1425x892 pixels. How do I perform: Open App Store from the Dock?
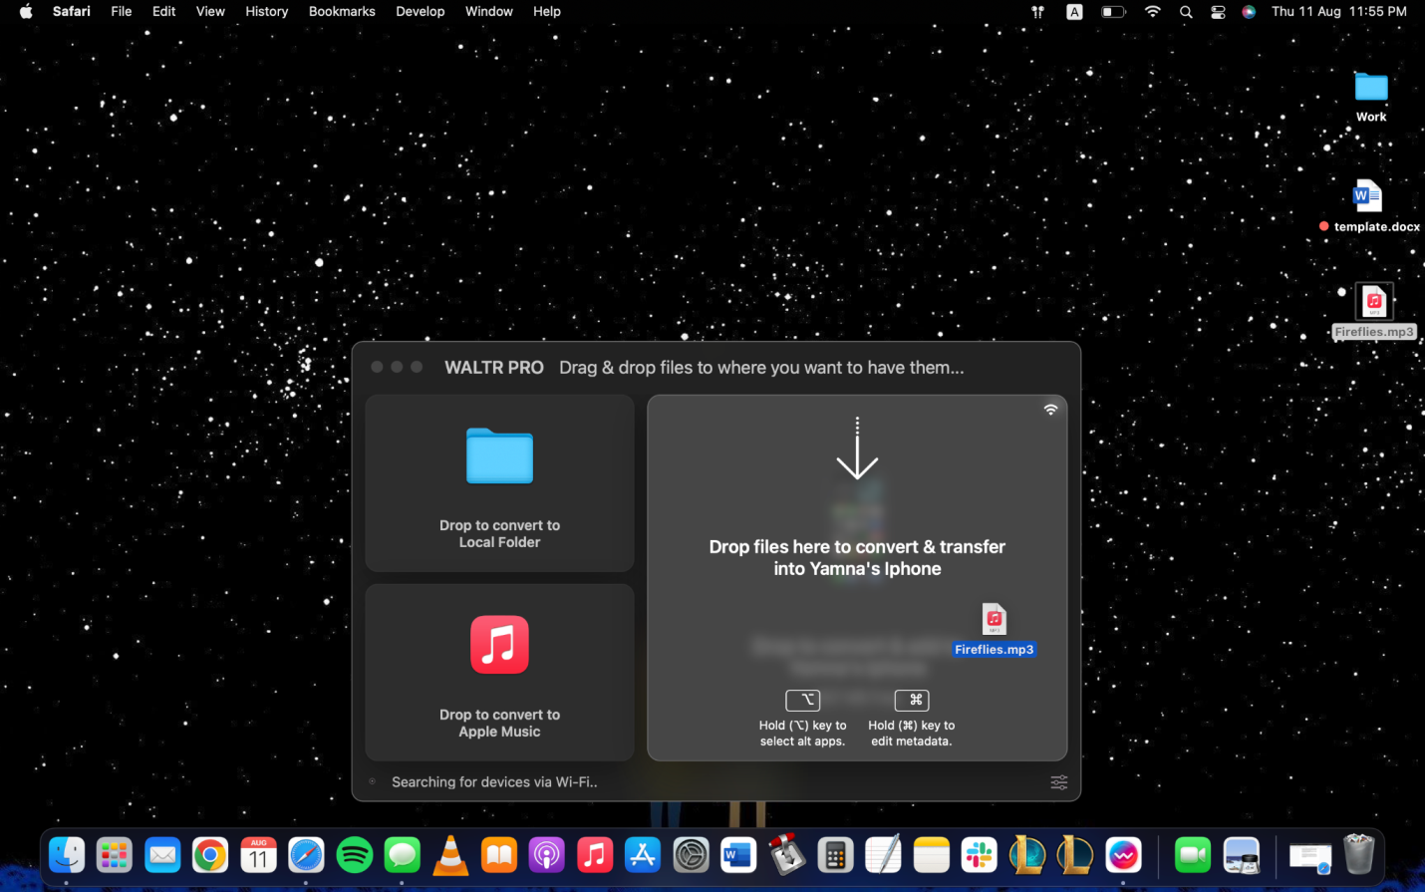coord(643,855)
